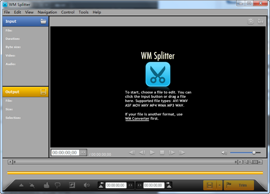
Task: Click the selection start time stepper arrows
Action: point(131,185)
